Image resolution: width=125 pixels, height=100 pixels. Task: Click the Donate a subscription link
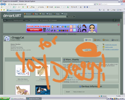(112, 49)
